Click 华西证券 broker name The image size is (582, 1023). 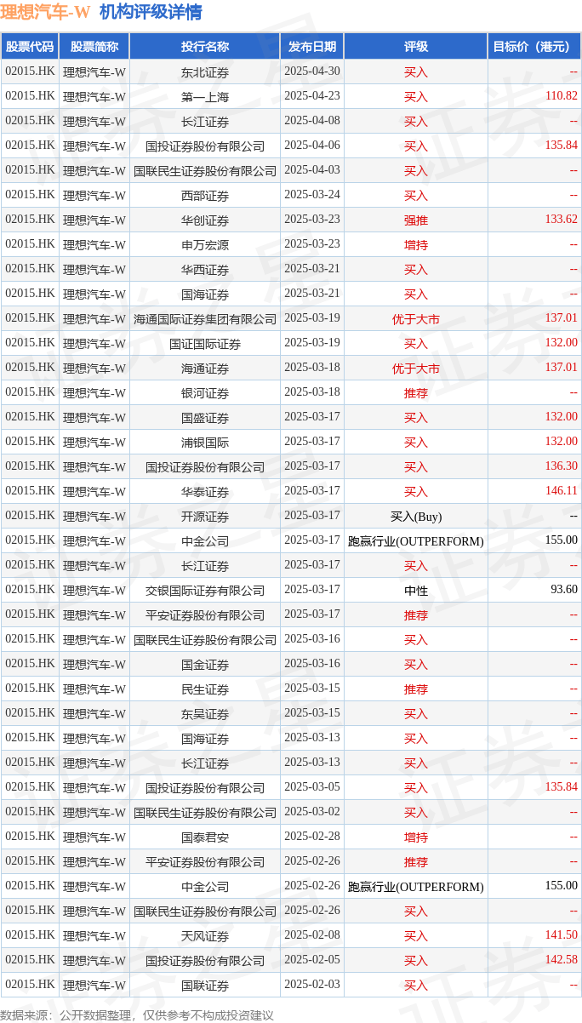coord(205,270)
